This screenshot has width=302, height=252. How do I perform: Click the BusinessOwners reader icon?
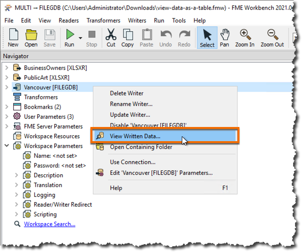click(17, 68)
